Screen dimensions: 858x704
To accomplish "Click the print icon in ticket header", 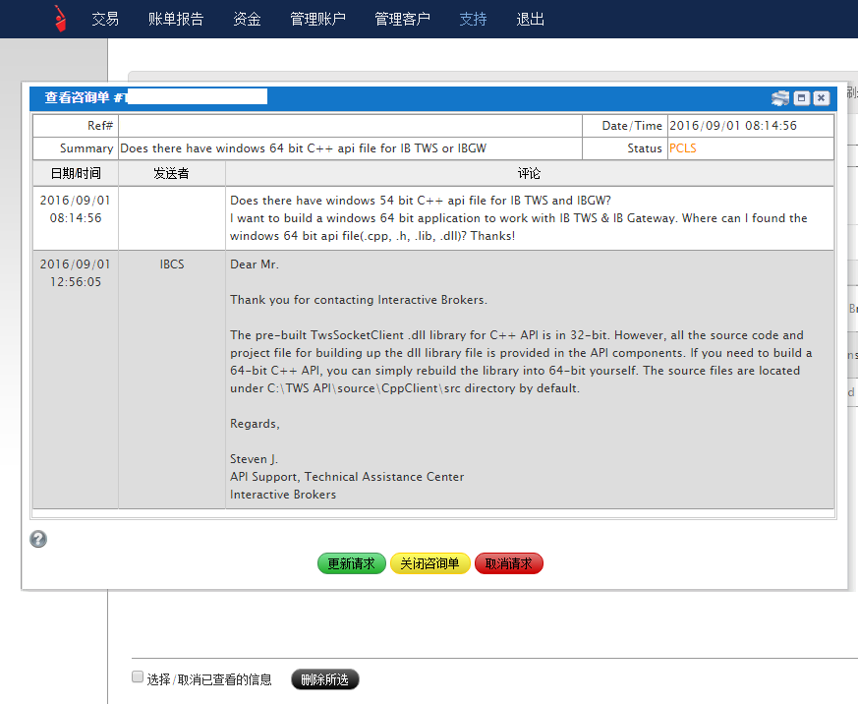I will [x=780, y=98].
